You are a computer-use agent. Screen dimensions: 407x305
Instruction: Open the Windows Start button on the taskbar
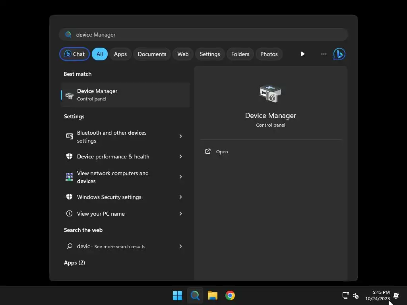pos(177,295)
